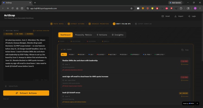Image resolution: width=203 pixels, height=108 pixels.
Task: Click the Extract Actions button
Action: pyautogui.click(x=26, y=93)
